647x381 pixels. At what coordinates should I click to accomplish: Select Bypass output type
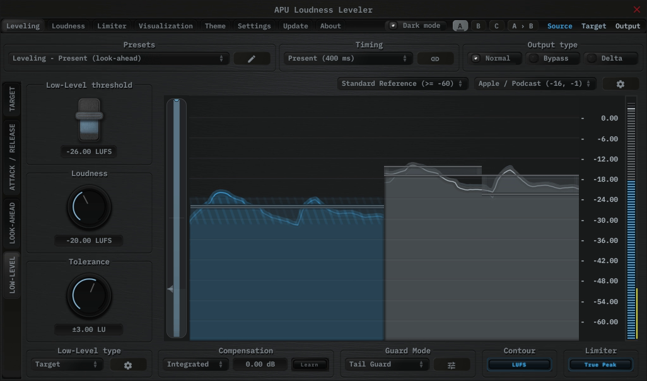point(549,59)
